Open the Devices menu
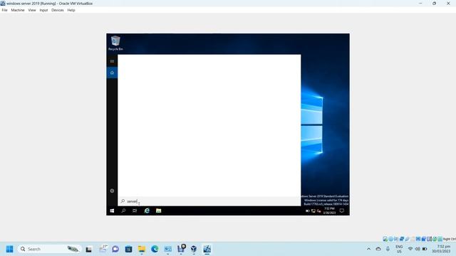The image size is (456, 256). point(57,10)
